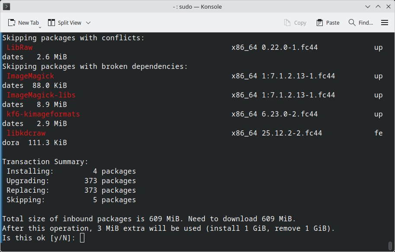Click the libkdcraw package name

pos(26,133)
